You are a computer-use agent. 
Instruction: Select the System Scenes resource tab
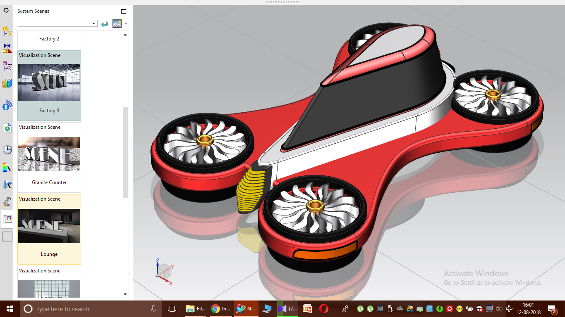click(x=7, y=219)
